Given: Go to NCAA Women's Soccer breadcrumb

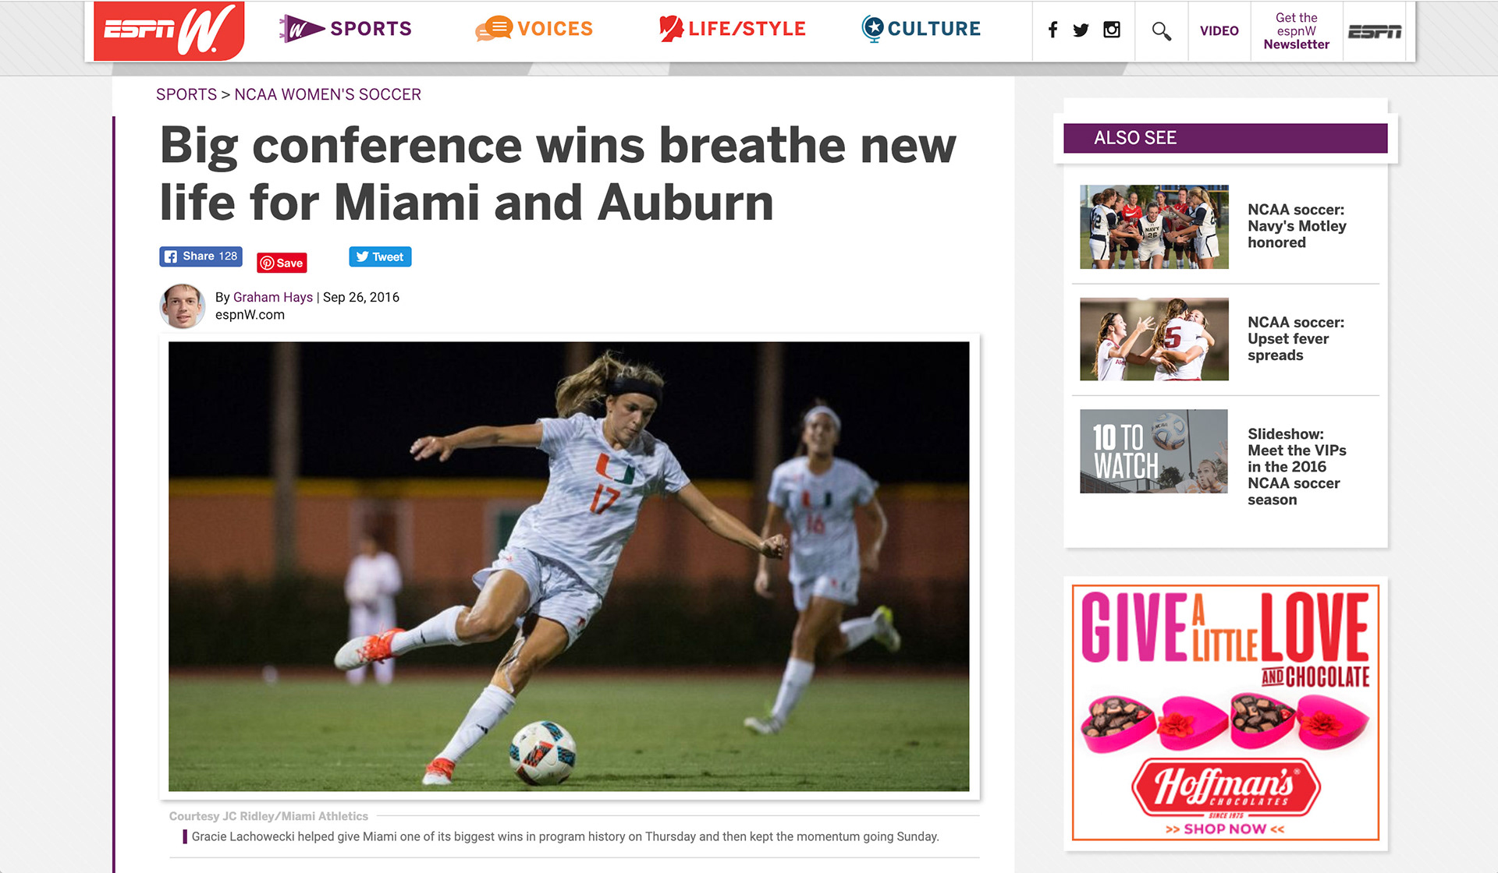Looking at the screenshot, I should [328, 94].
